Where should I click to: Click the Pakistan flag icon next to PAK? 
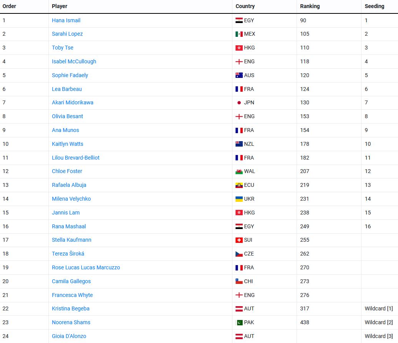pos(239,323)
